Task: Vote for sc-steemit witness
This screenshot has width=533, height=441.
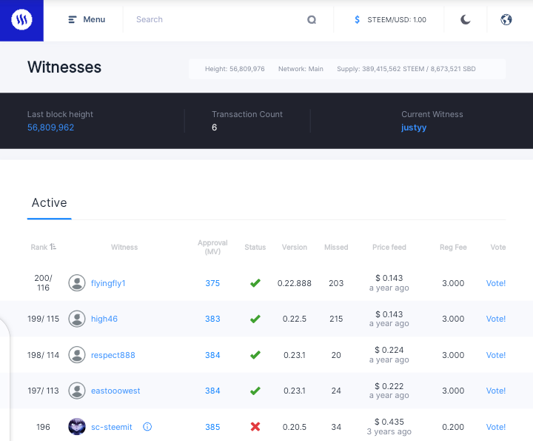Action: pyautogui.click(x=496, y=427)
